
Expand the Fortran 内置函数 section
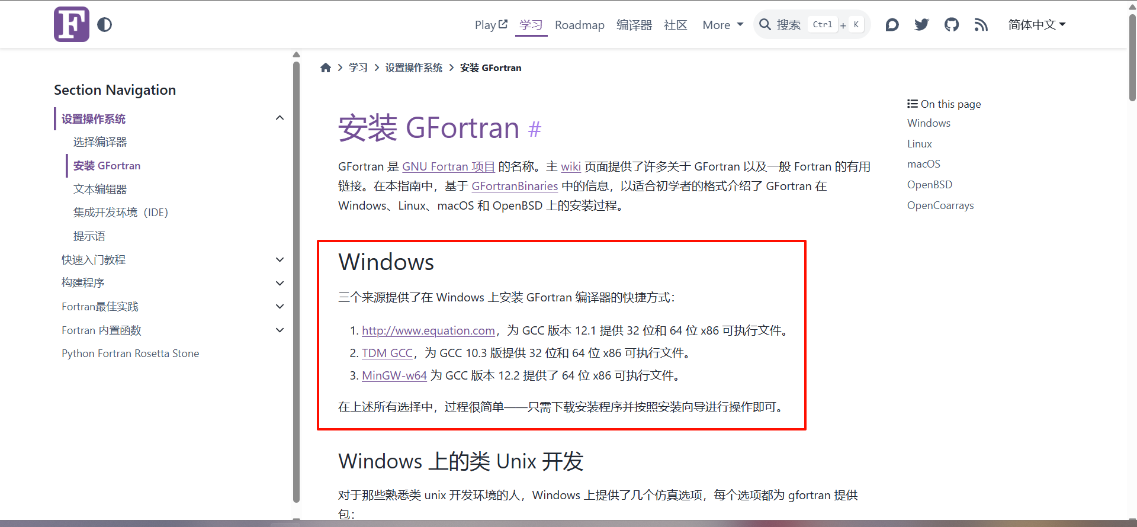coord(280,330)
